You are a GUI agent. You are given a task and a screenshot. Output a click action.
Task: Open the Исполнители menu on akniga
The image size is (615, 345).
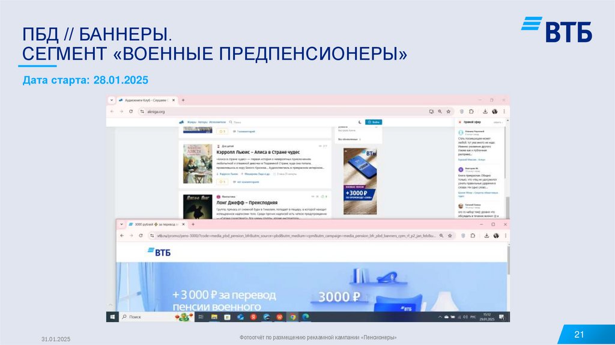217,122
